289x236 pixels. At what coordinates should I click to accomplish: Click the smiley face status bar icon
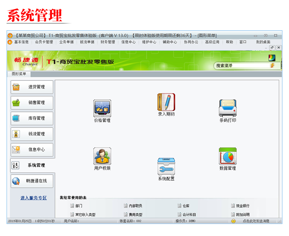click(233, 221)
